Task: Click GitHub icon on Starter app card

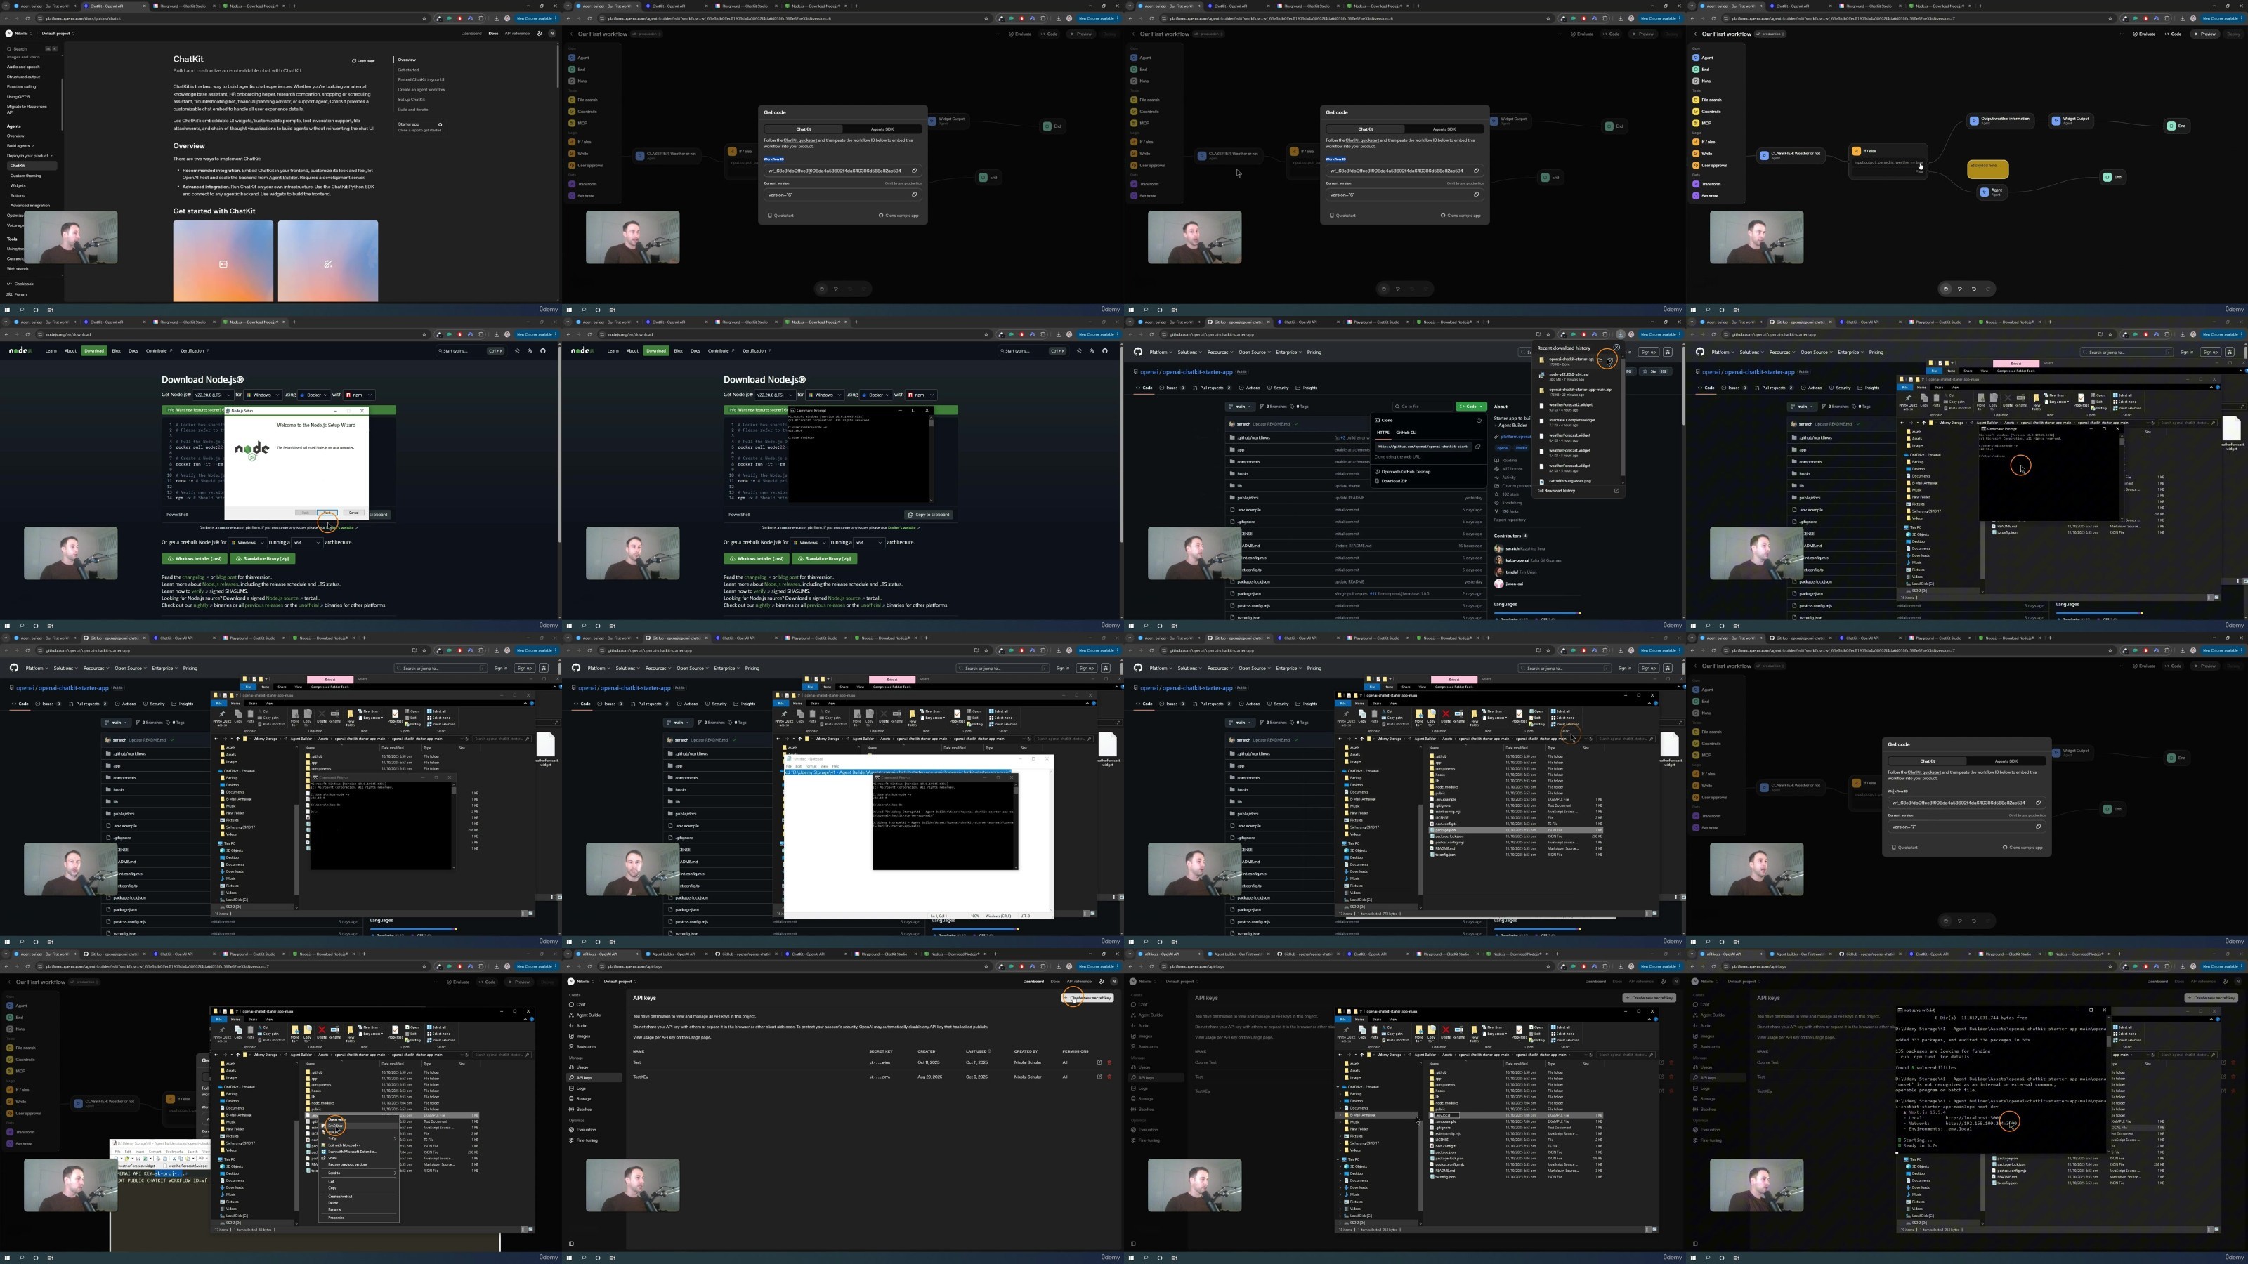Action: pyautogui.click(x=440, y=125)
